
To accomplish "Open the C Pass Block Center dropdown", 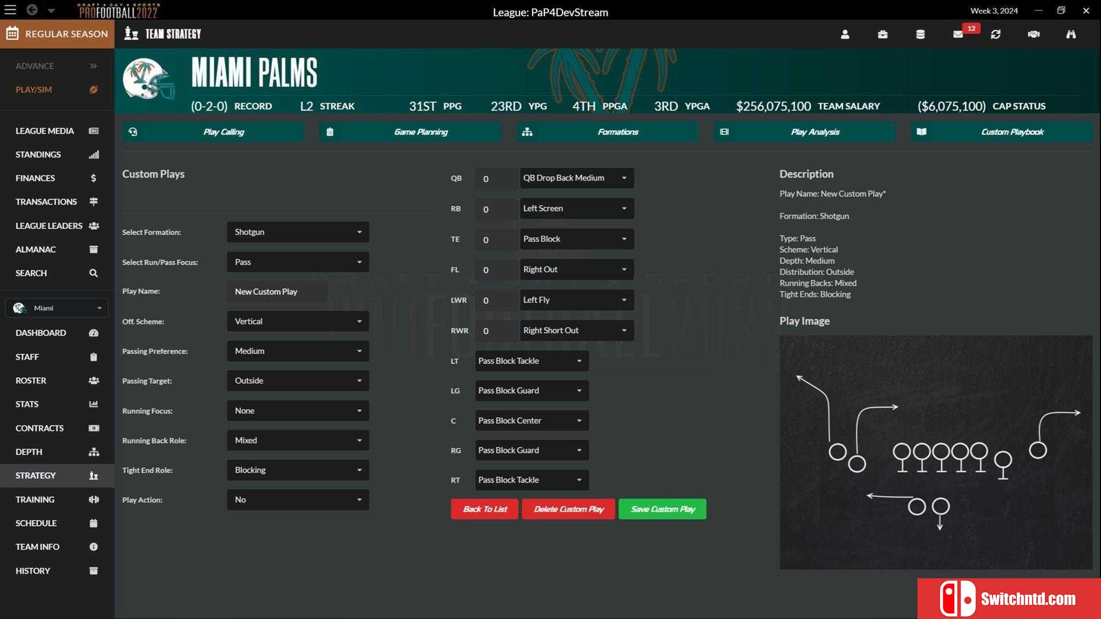I will point(532,421).
